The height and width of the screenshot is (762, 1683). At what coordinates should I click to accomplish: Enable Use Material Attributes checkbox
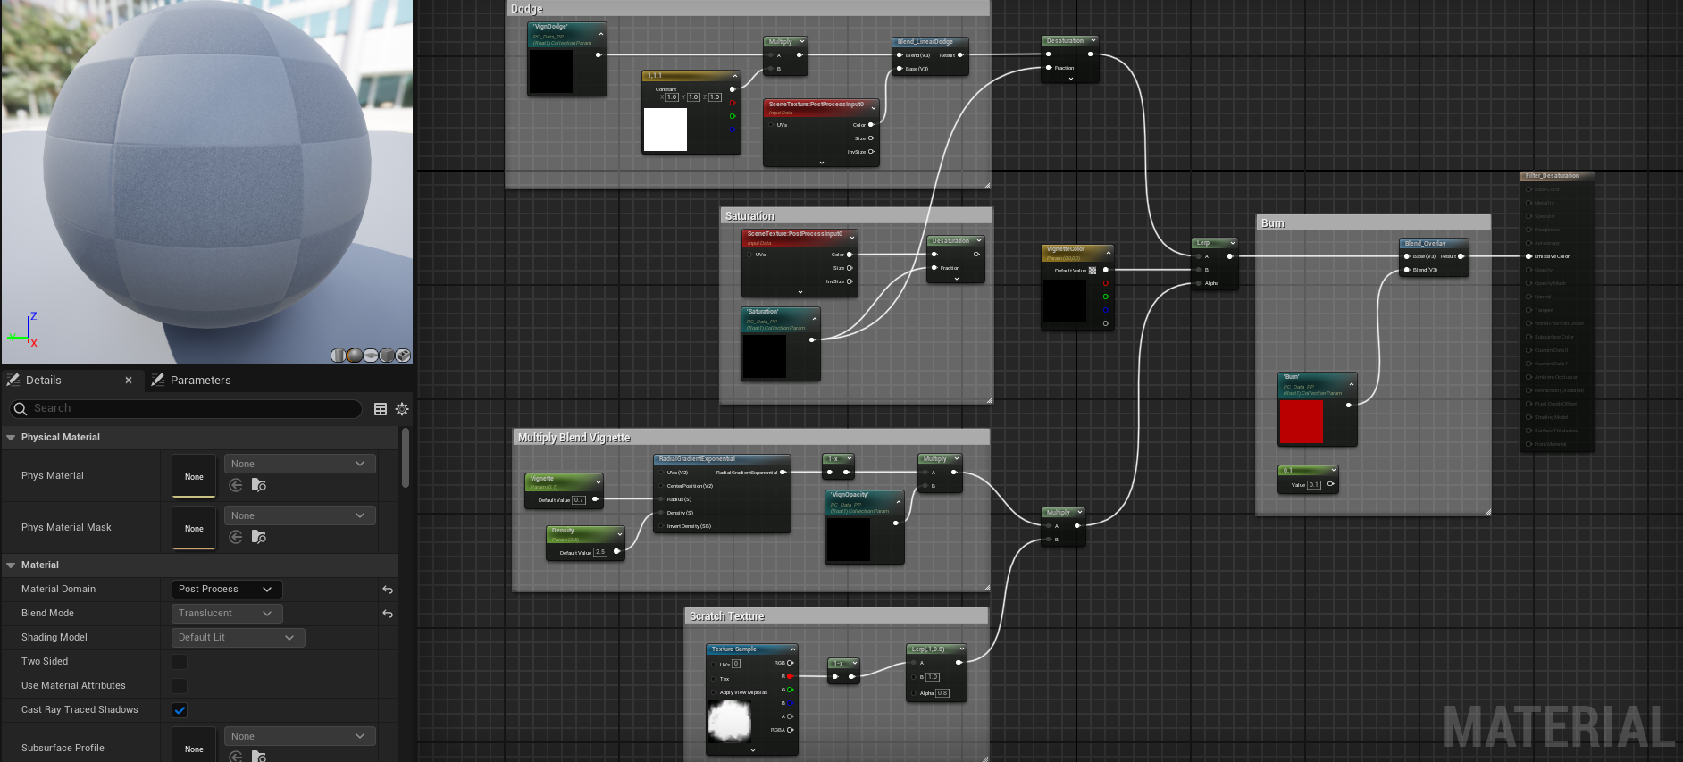[x=180, y=686]
